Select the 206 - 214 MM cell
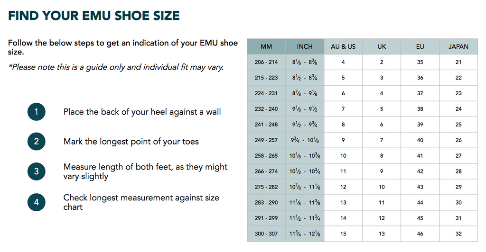This screenshot has width=486, height=252. [266, 62]
